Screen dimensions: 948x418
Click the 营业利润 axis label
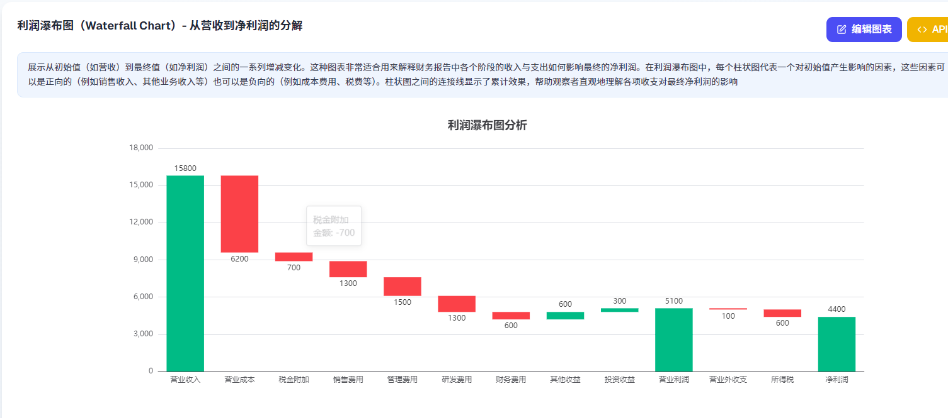674,380
